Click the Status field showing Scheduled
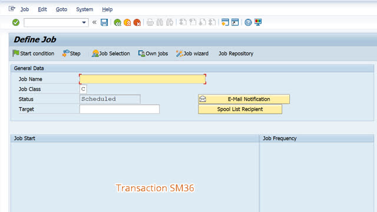 (110, 99)
